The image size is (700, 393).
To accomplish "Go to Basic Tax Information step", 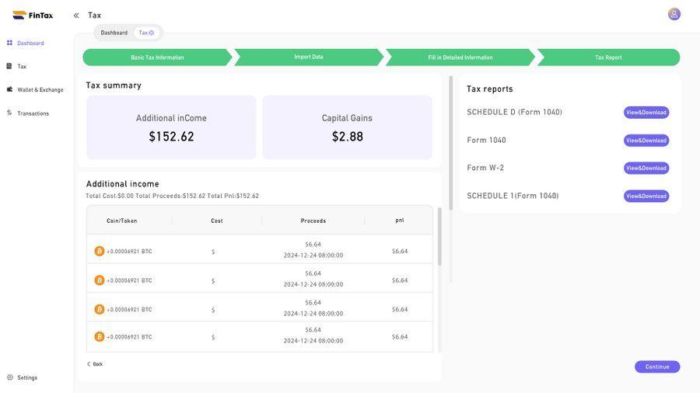I will point(157,57).
